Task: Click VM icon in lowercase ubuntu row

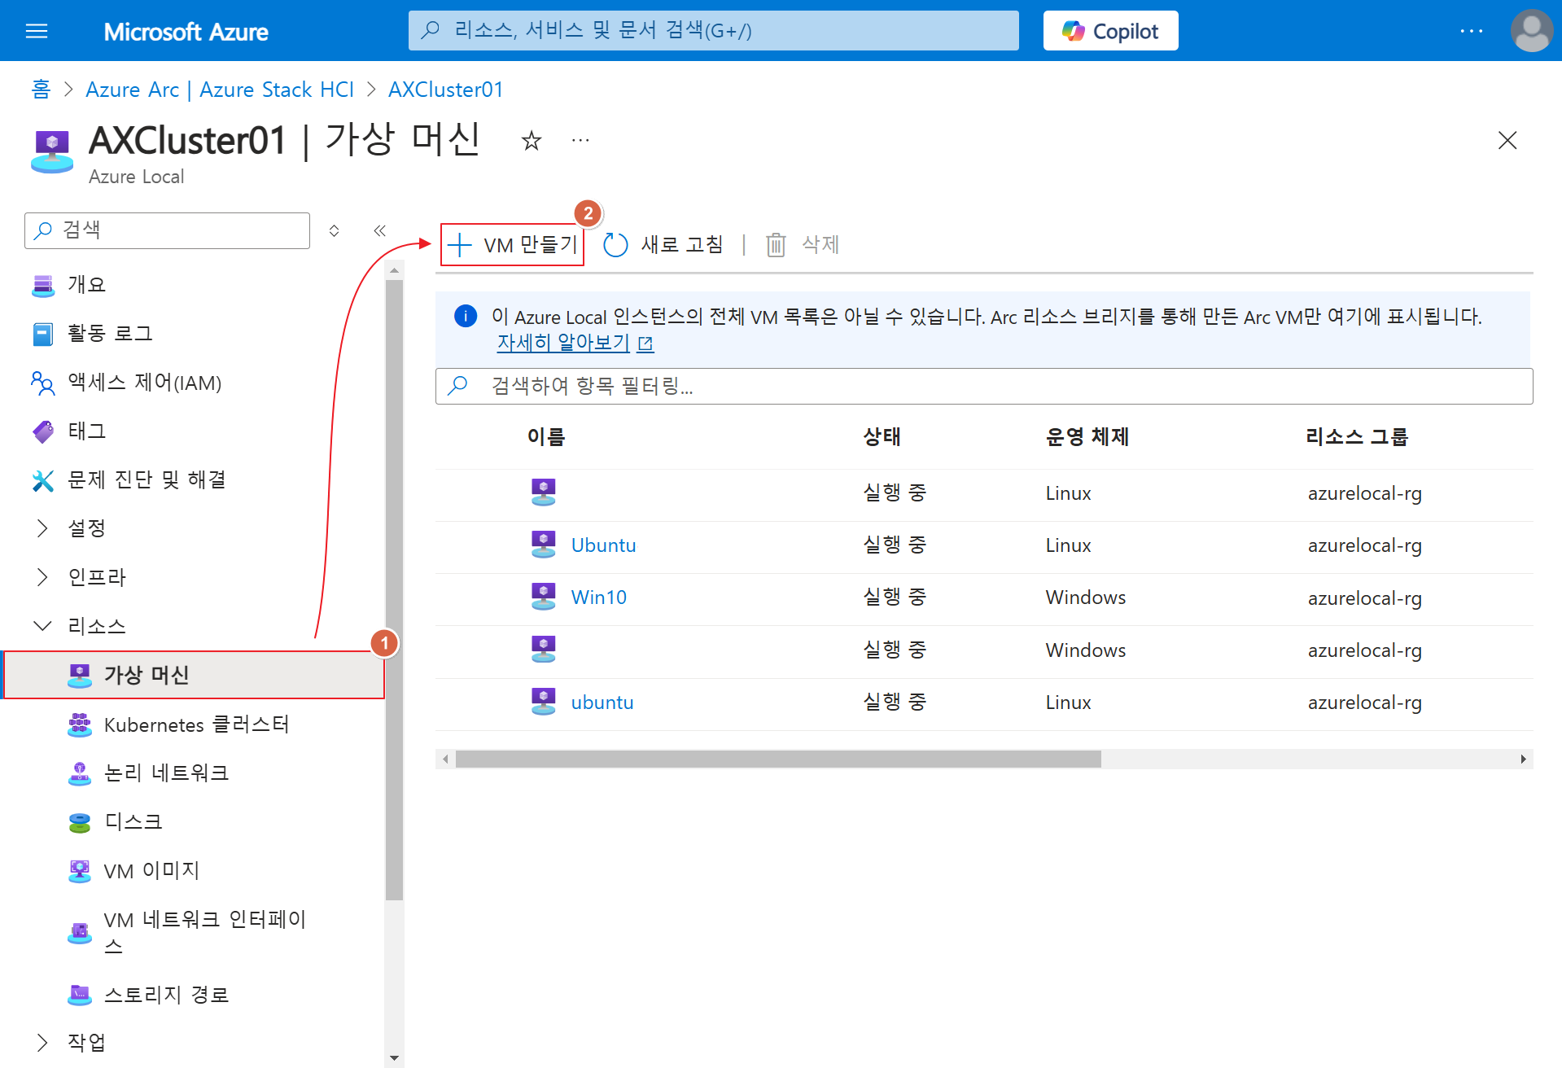Action: pyautogui.click(x=544, y=702)
